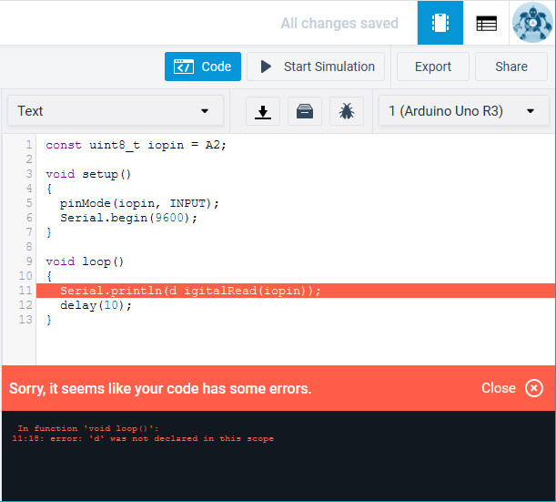Click the circled X icon on the error banner

coord(534,388)
